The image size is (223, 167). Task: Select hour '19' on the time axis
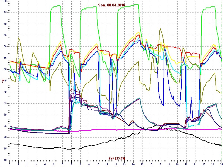tap(177, 164)
